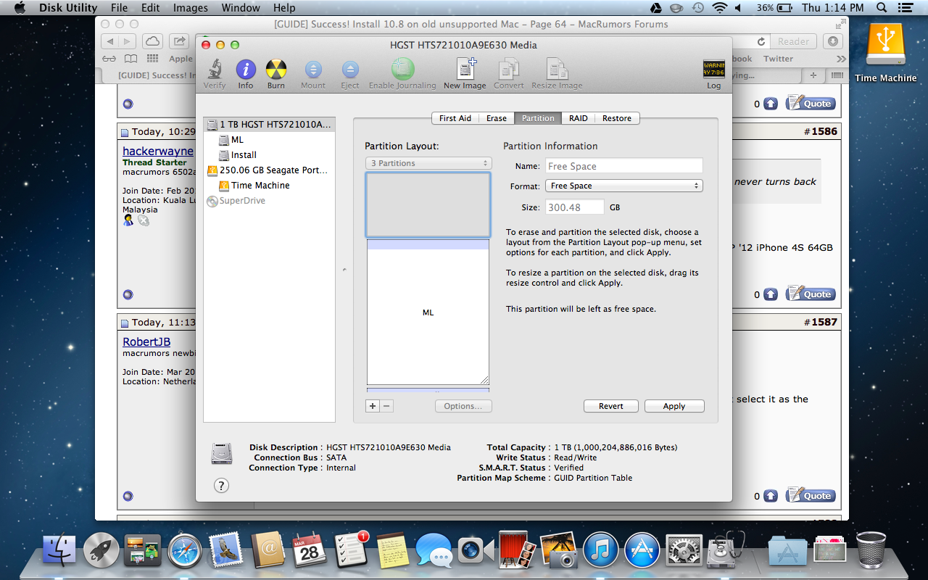Click the Verify microscope toolbar icon
Viewport: 928px width, 580px height.
pyautogui.click(x=214, y=74)
